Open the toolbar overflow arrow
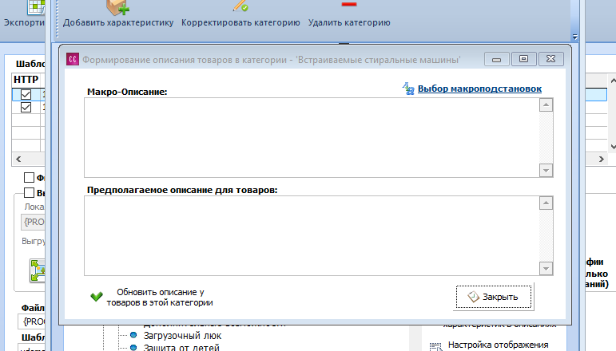This screenshot has width=616, height=351. coord(574,37)
